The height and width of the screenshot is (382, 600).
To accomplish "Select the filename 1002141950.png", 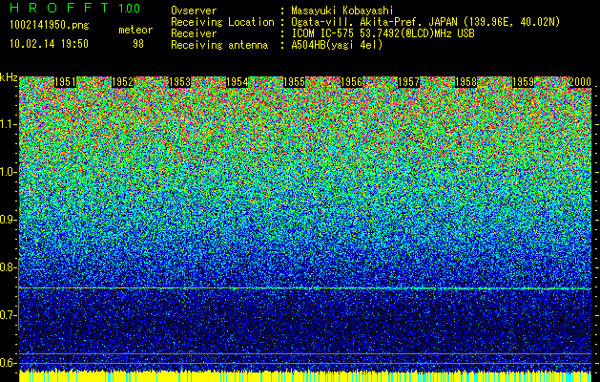I will [50, 26].
